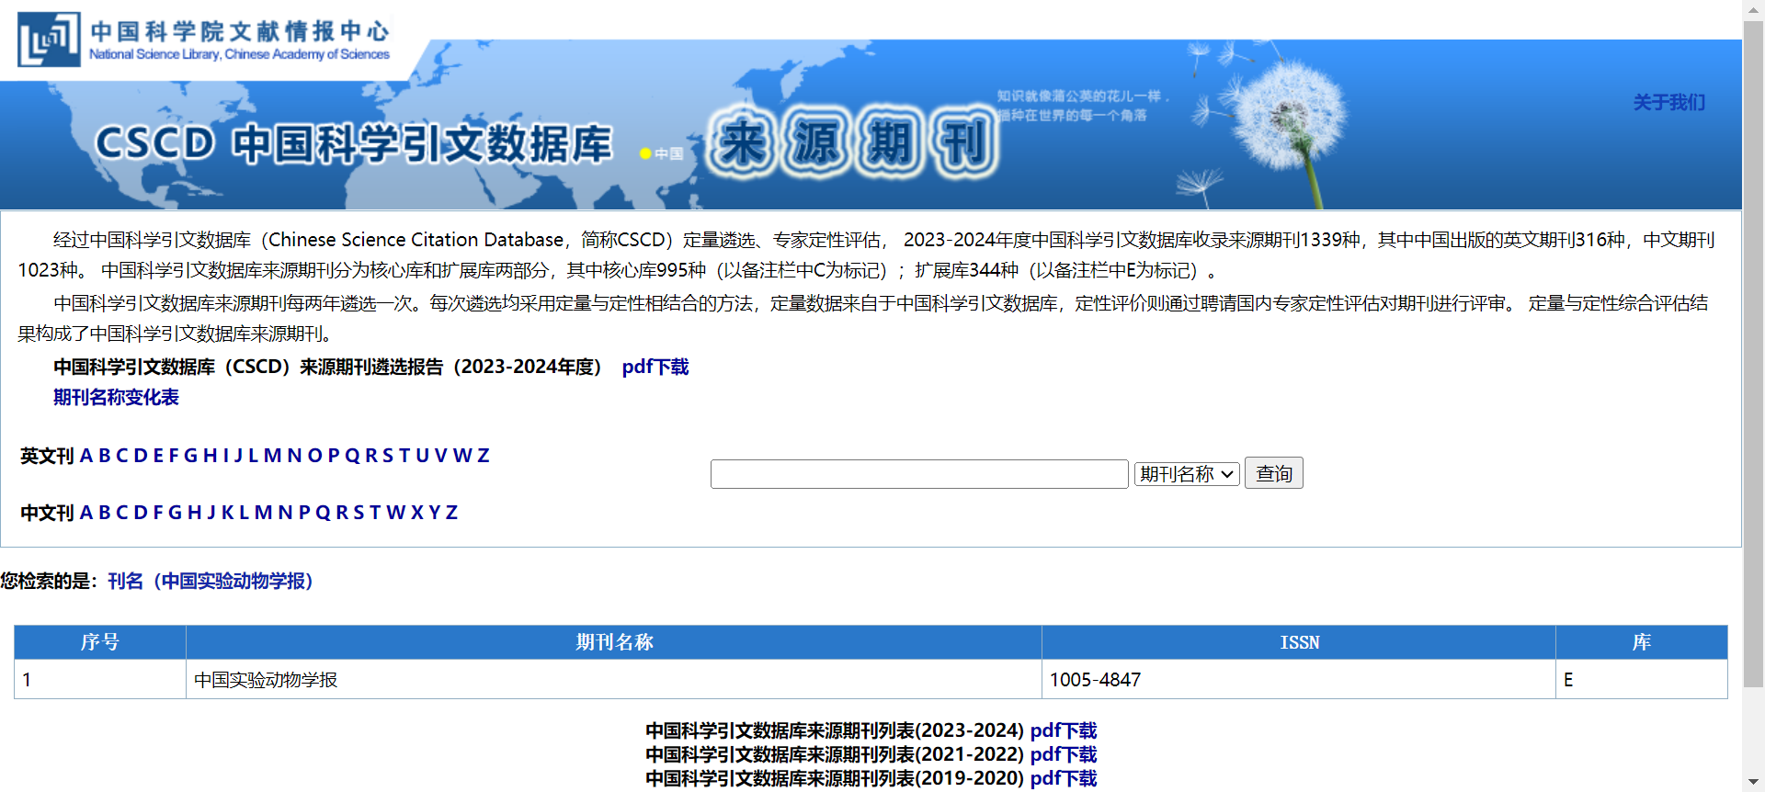Pick letter O in the 英文刊 row
Viewport: 1765px width, 792px height.
(x=314, y=456)
